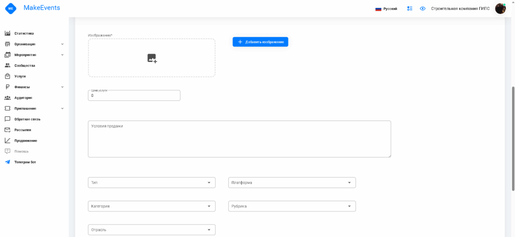This screenshot has height=237, width=515.
Task: Open the Категория dropdown
Action: (151, 206)
